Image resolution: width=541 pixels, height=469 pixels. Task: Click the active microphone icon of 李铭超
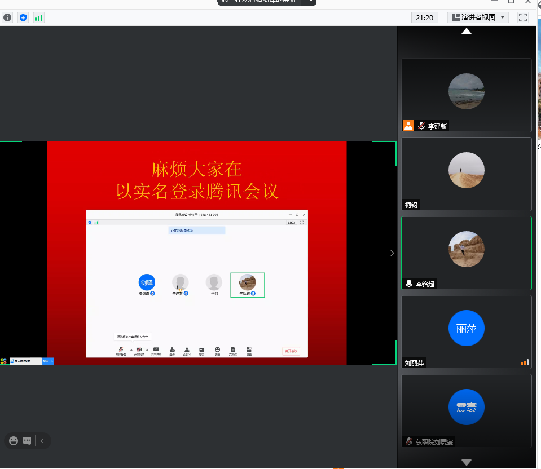tap(409, 284)
